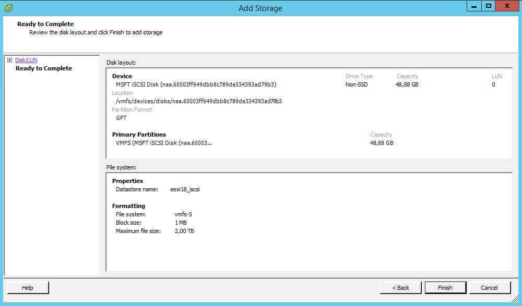Viewport: 522px width, 306px height.
Task: Cancel the Add Storage wizard
Action: coord(489,288)
